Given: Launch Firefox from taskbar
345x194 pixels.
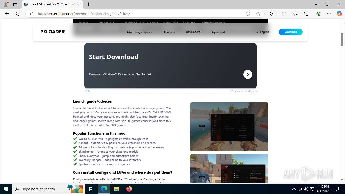Looking at the screenshot, I should [129, 189].
